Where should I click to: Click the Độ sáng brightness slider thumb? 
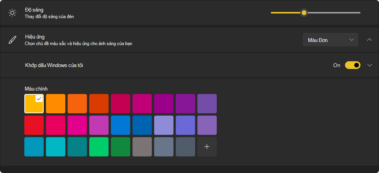tap(304, 13)
